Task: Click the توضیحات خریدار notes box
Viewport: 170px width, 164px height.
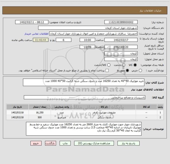Action: [84, 129]
